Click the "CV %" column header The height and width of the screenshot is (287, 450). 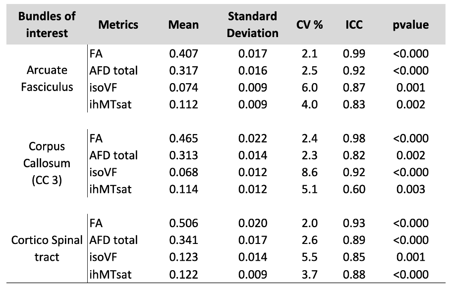(310, 25)
